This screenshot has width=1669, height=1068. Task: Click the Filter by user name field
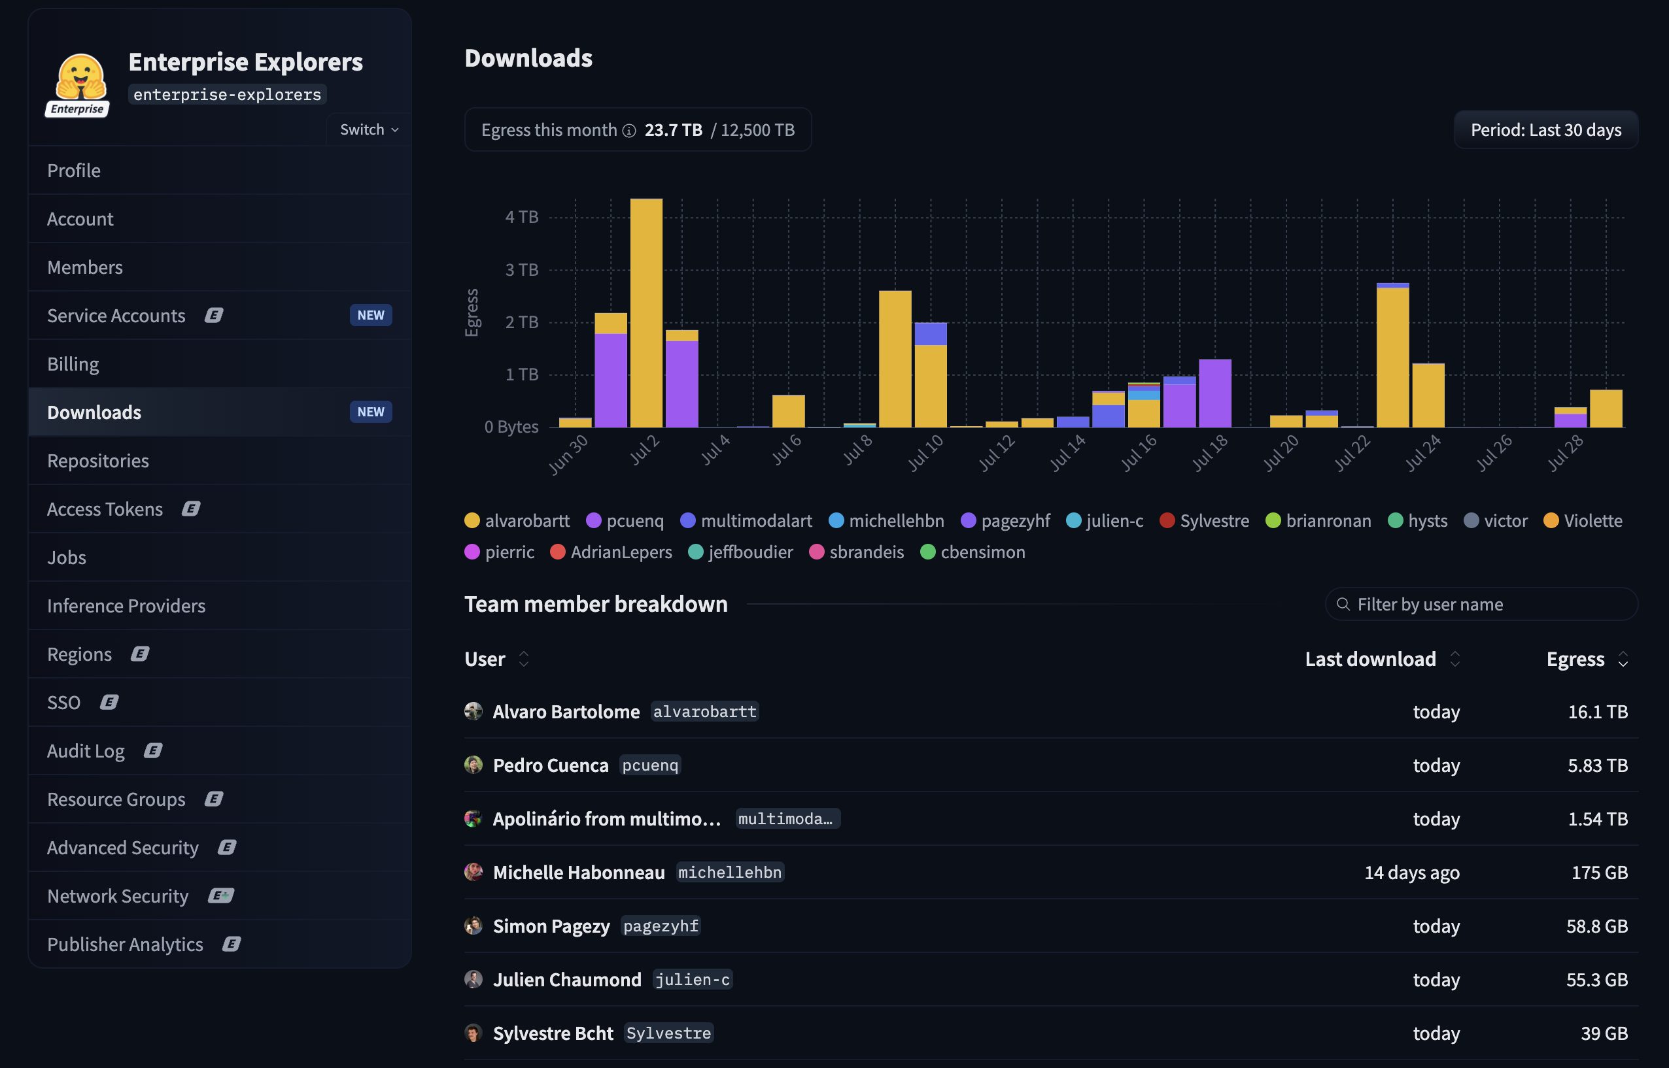tap(1481, 604)
